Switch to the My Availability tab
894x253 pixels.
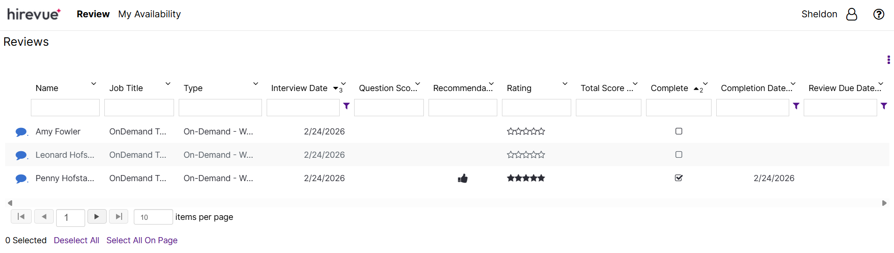point(149,14)
